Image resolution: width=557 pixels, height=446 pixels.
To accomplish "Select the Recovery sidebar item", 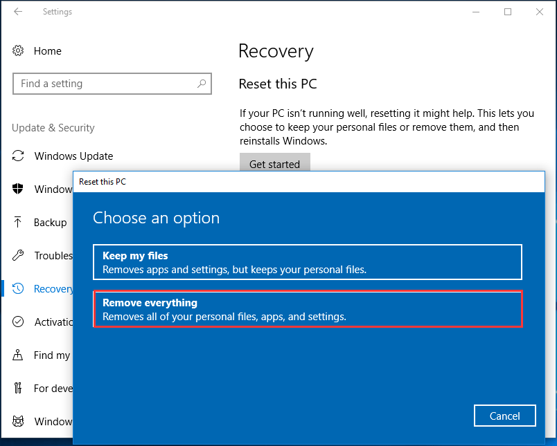I will pos(53,289).
